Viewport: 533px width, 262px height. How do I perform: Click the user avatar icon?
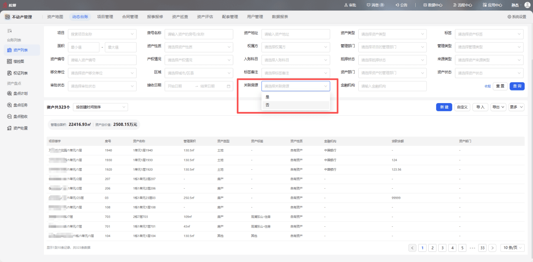tap(527, 5)
